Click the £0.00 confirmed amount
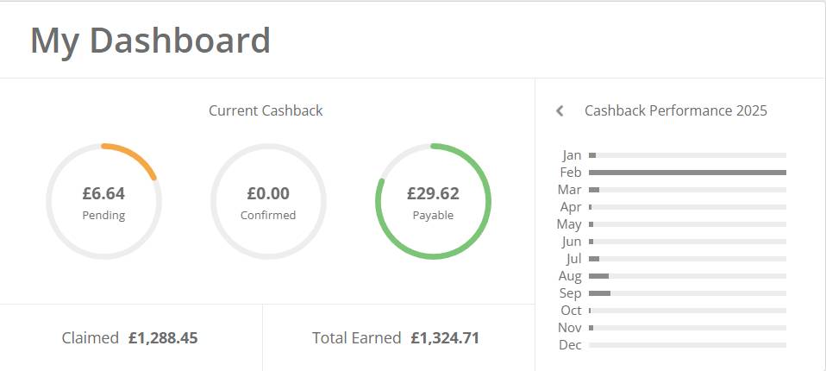This screenshot has height=371, width=826. (268, 193)
